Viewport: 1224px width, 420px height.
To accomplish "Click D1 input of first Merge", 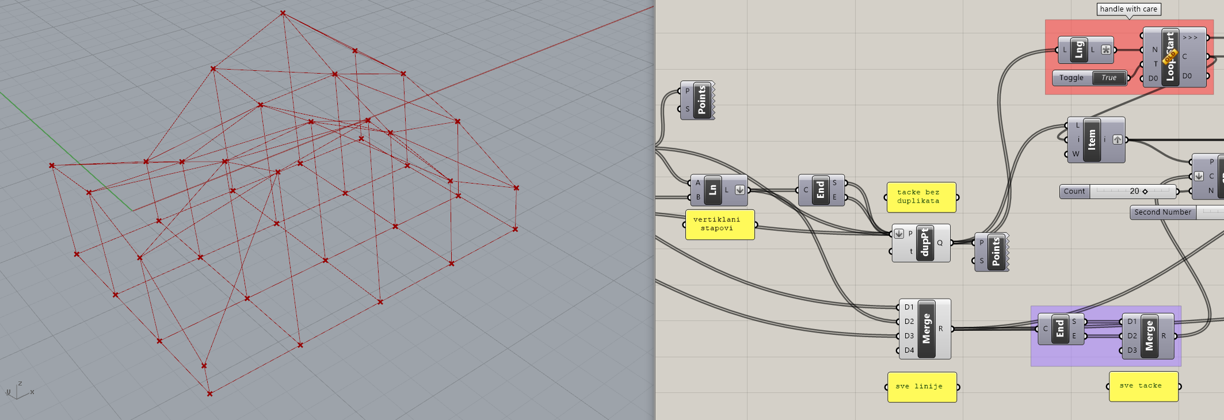I will coord(909,307).
